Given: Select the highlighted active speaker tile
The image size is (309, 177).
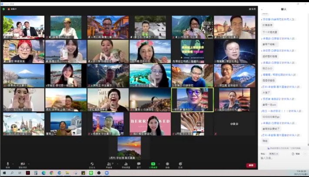Looking at the screenshot, I should [x=193, y=100].
